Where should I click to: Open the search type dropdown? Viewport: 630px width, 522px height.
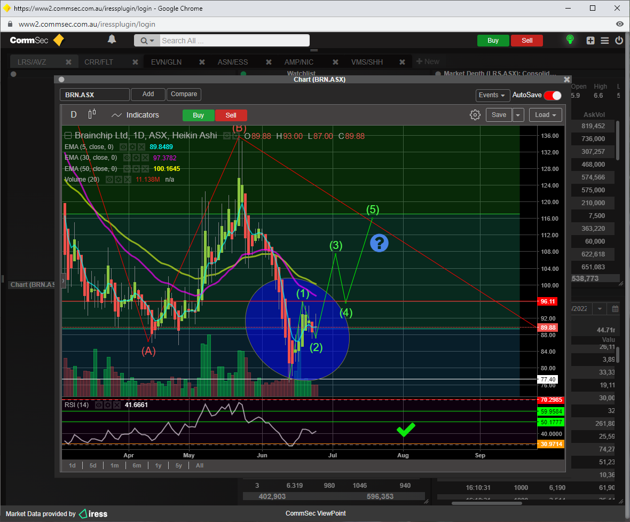coord(147,41)
